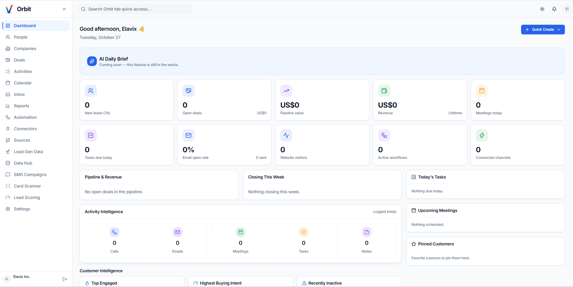Click the New leads people icon
Viewport: 573px width, 287px height.
click(91, 91)
